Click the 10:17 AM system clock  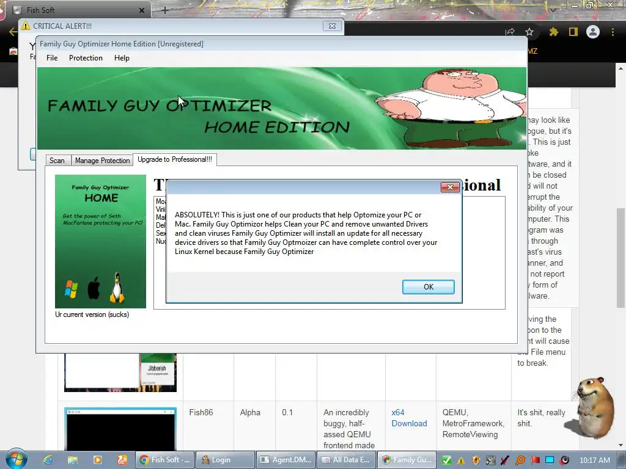point(595,460)
